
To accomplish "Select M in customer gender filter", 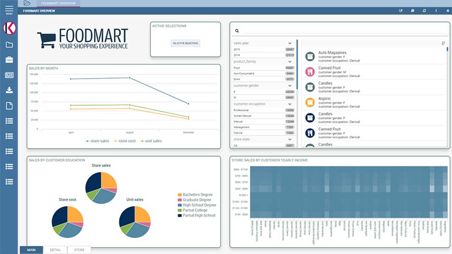I will coord(264,97).
